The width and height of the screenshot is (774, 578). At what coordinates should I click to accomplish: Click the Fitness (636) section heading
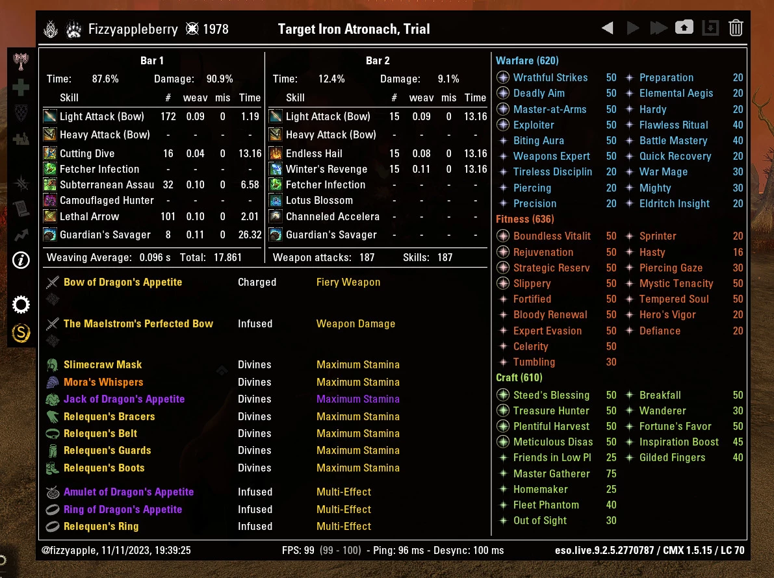(524, 219)
